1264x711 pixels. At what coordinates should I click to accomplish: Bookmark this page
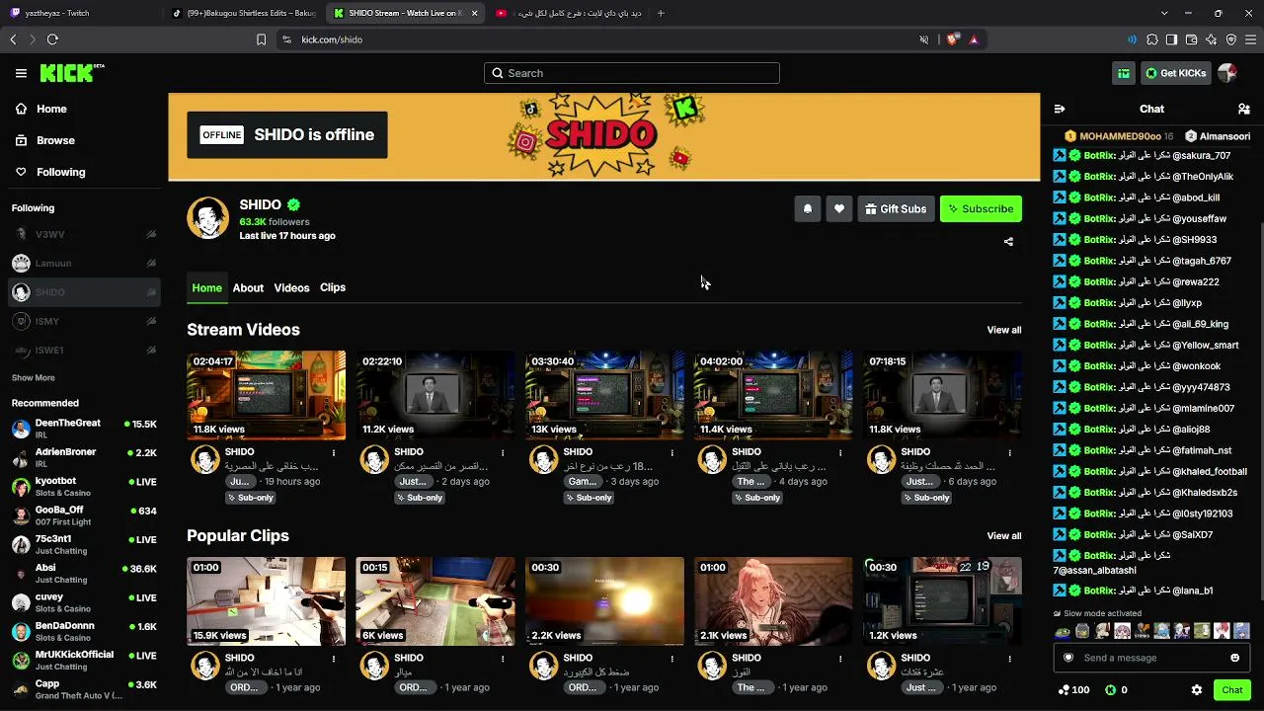coord(261,39)
